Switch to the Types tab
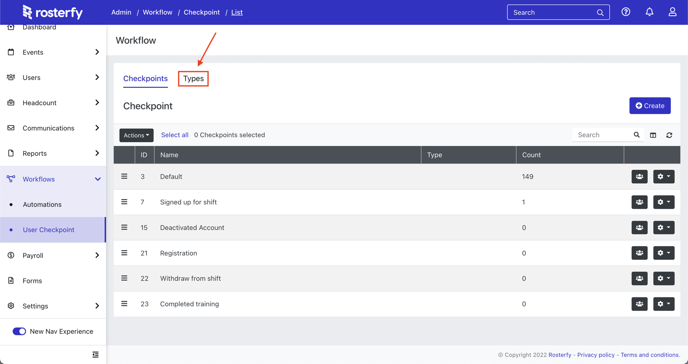The image size is (688, 364). tap(193, 78)
